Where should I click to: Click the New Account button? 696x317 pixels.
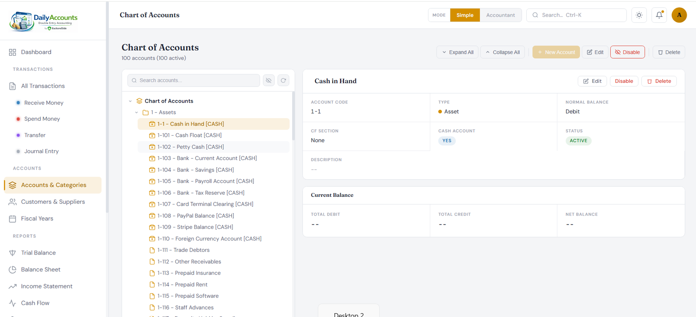556,52
